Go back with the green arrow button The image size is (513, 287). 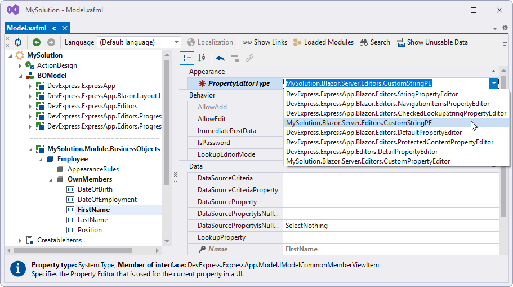pyautogui.click(x=37, y=42)
